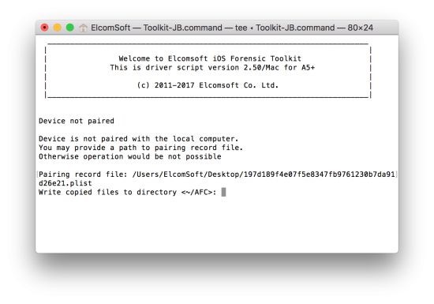Screen dimensions: 434x304
Task: Click the 'Device not paired' status line
Action: point(77,121)
